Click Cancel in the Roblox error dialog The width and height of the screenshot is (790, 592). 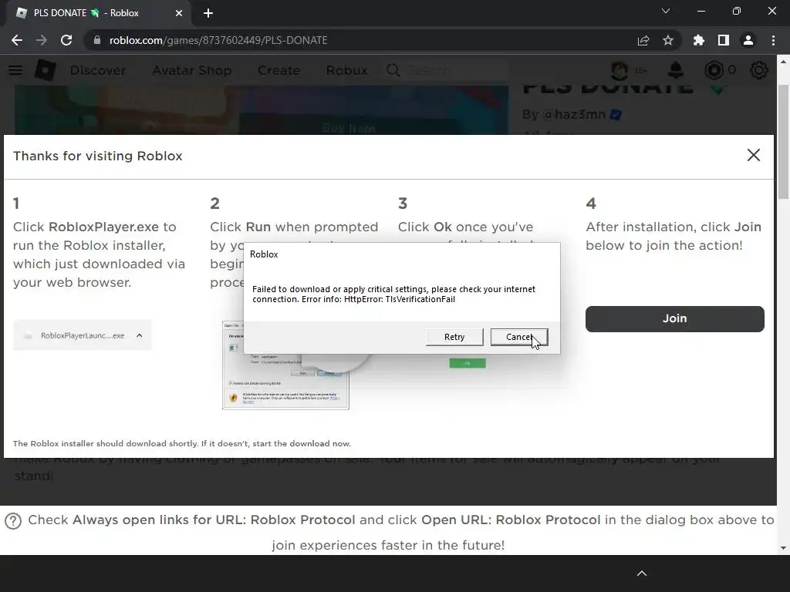519,337
